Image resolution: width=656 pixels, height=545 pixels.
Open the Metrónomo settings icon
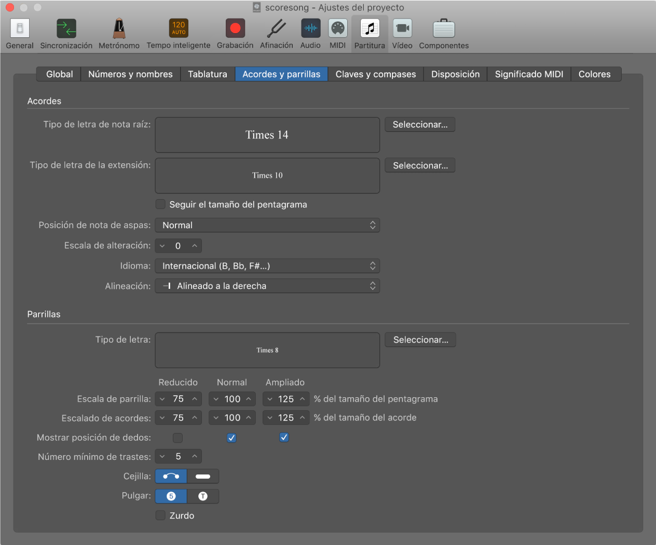(x=119, y=29)
